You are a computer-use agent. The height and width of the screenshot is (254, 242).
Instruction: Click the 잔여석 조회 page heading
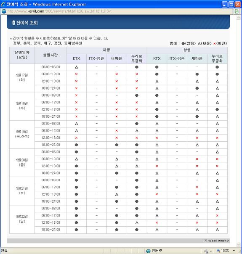pos(27,23)
